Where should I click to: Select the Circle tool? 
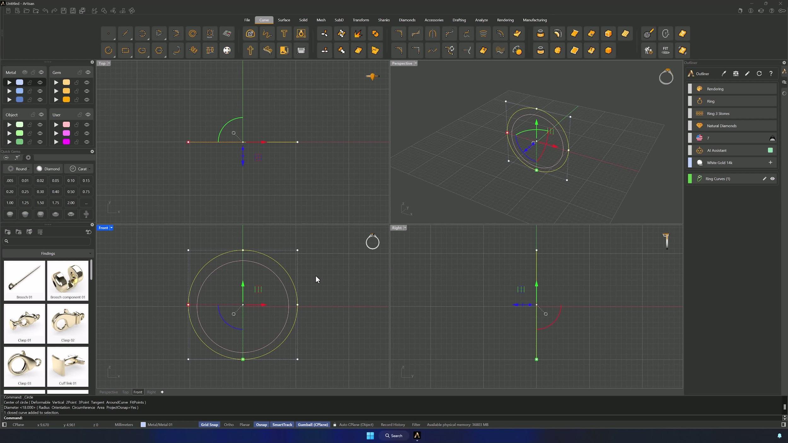coord(108,50)
